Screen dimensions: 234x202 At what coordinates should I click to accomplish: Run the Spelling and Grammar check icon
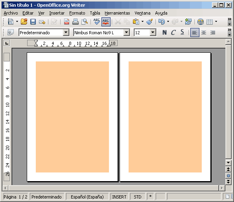point(97,22)
